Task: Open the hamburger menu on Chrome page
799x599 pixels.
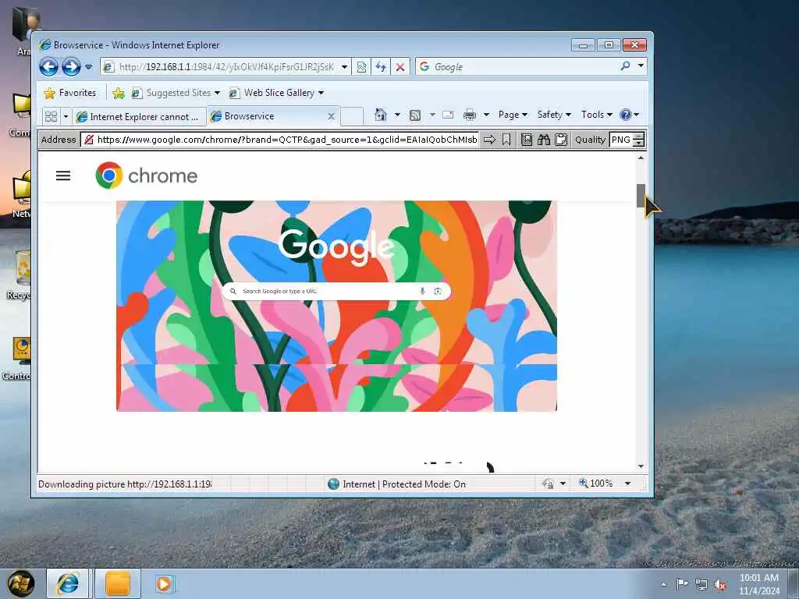Action: click(x=63, y=175)
